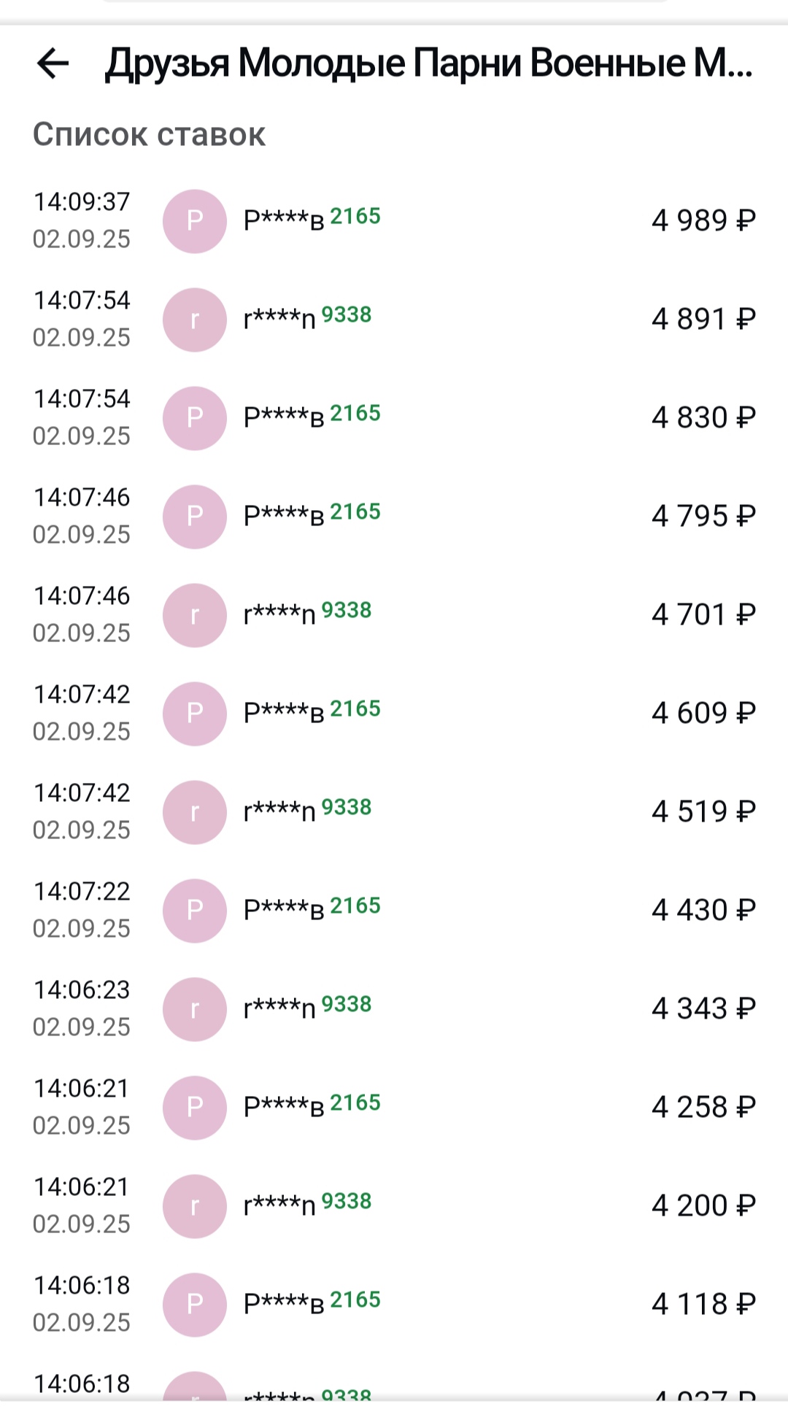Image resolution: width=788 pixels, height=1409 pixels.
Task: Tap avatar of 4 701 ₽ bid
Action: 195,615
